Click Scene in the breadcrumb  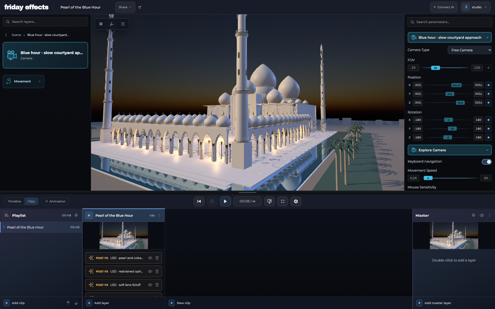16,35
